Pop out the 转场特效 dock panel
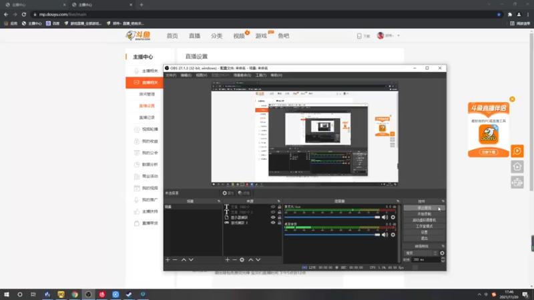 tap(443, 246)
